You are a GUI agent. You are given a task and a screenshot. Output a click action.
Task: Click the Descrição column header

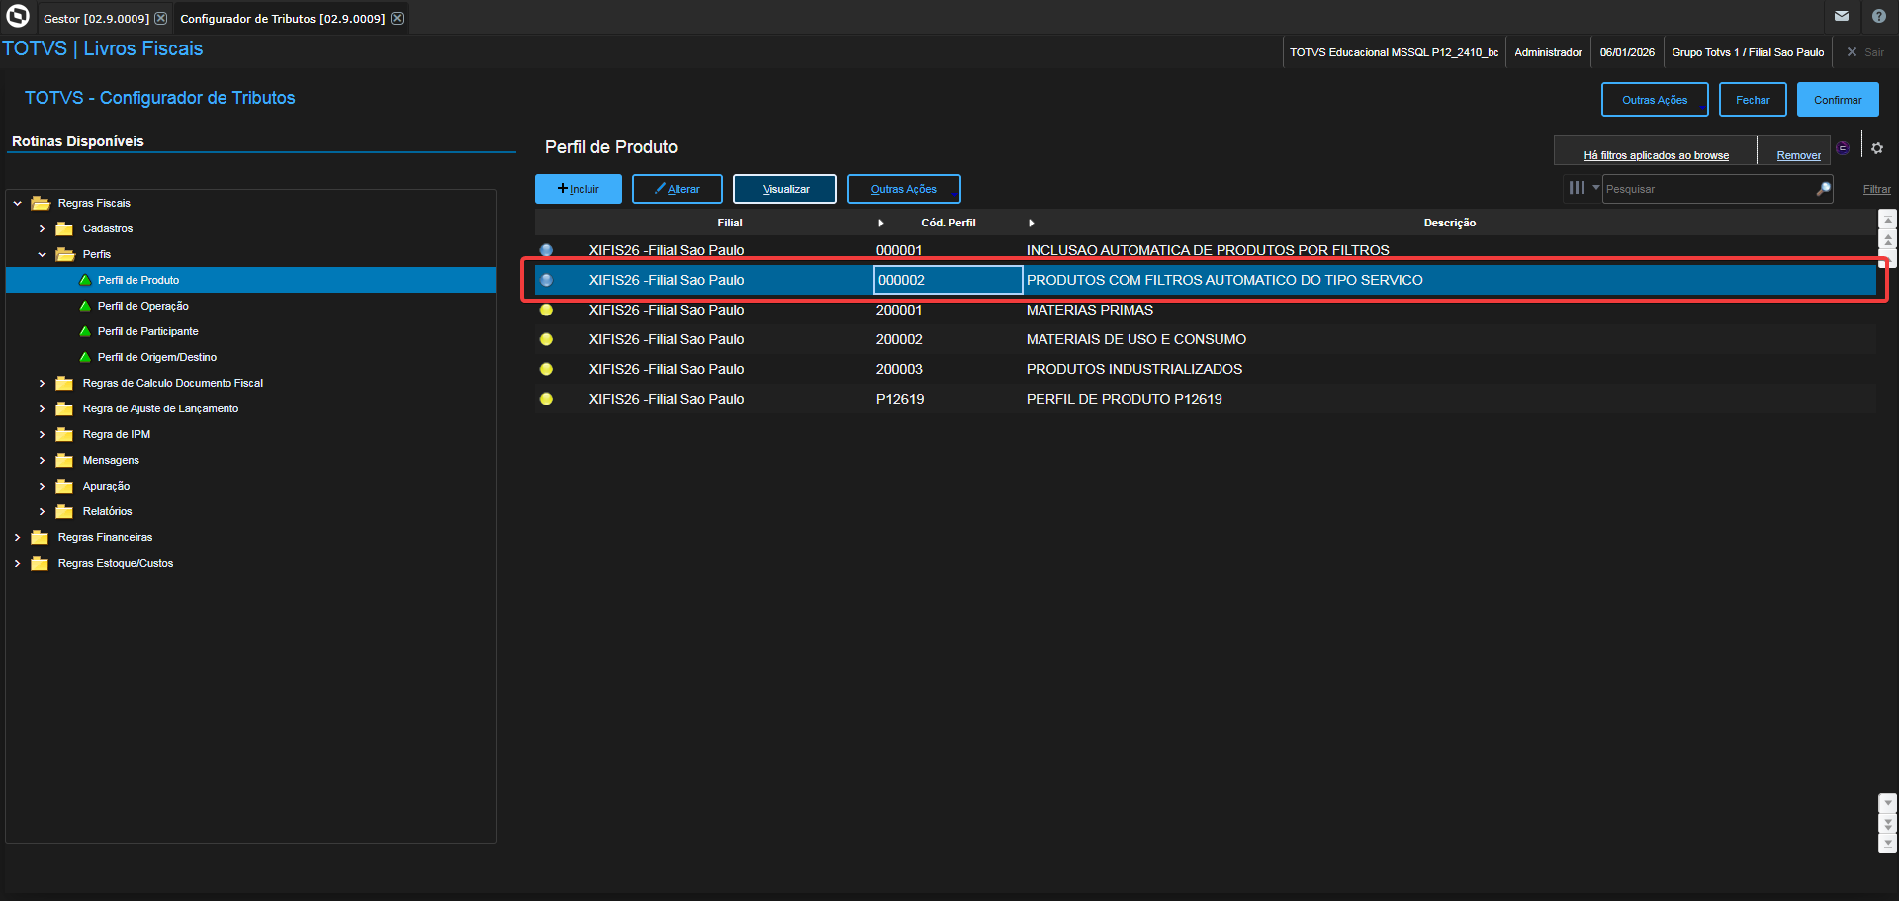[x=1449, y=223]
